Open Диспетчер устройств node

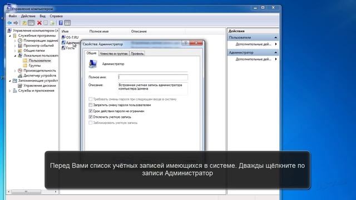click(37, 76)
